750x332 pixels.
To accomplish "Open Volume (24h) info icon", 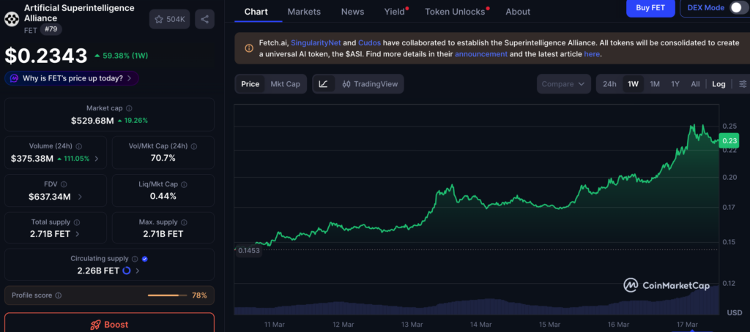I will [x=79, y=147].
